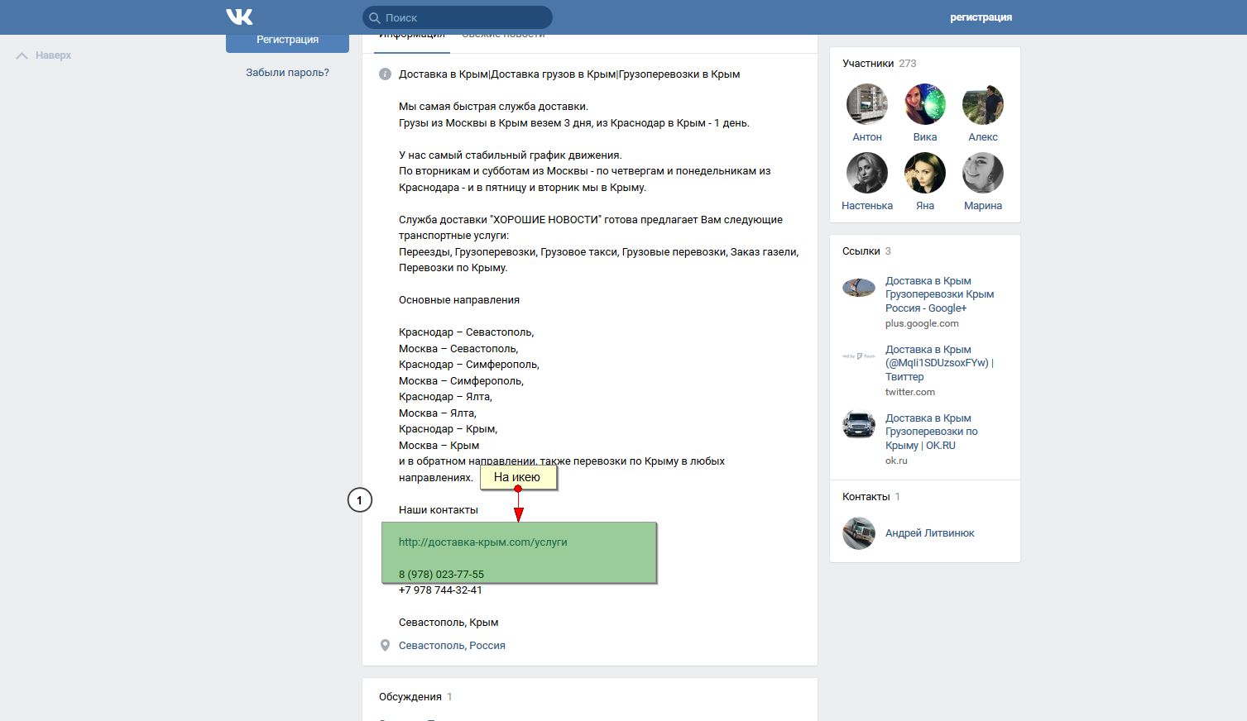Open the Твиттер link Доставка в Крым (@MqIi1SDUzsoxFYw)

(x=939, y=363)
